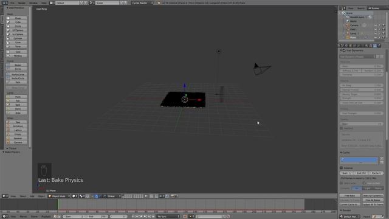The height and width of the screenshot is (219, 389).
Task: Open the Render menu in top bar
Action: click(22, 3)
